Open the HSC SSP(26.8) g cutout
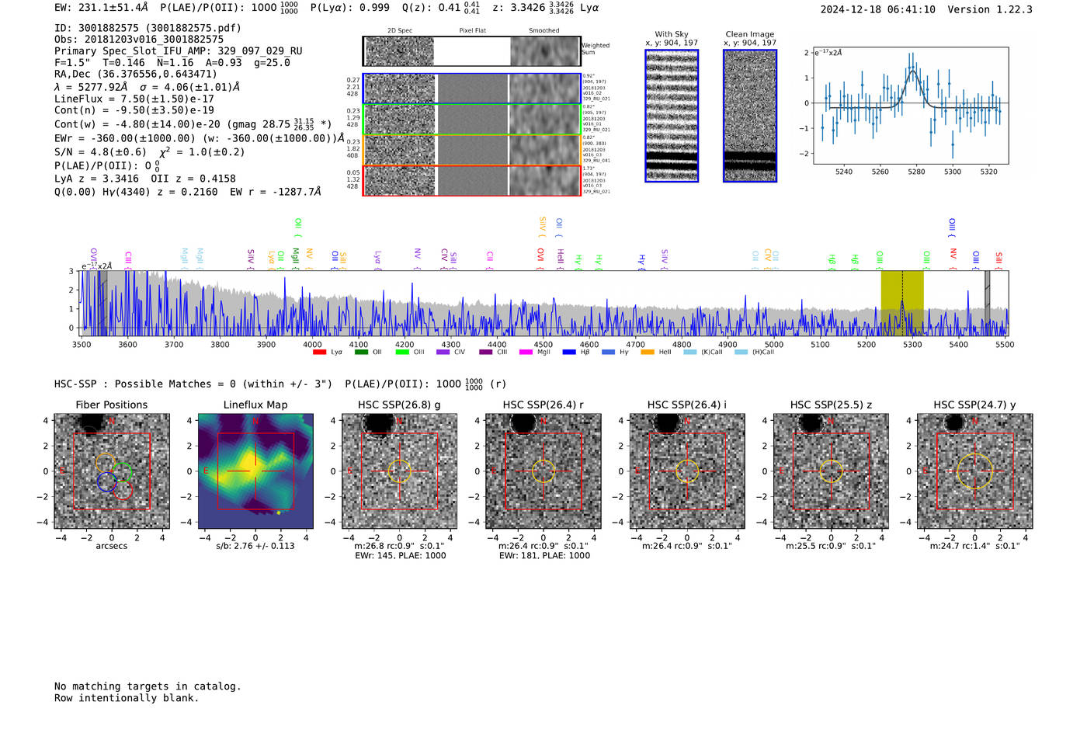1087x740 pixels. pyautogui.click(x=399, y=471)
